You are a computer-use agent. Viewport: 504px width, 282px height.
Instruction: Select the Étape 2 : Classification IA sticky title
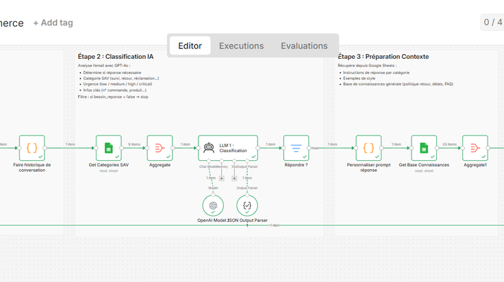point(116,57)
